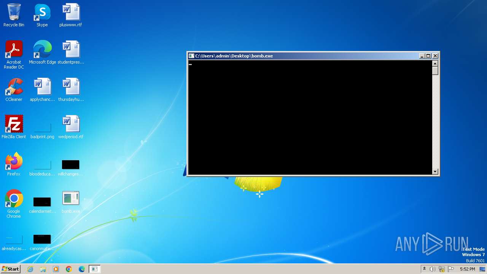The image size is (487, 274).
Task: Select the FileZilla Client shortcut
Action: [14, 127]
